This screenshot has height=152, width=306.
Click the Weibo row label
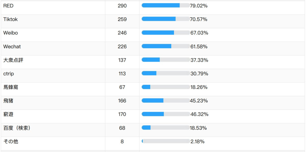click(10, 33)
